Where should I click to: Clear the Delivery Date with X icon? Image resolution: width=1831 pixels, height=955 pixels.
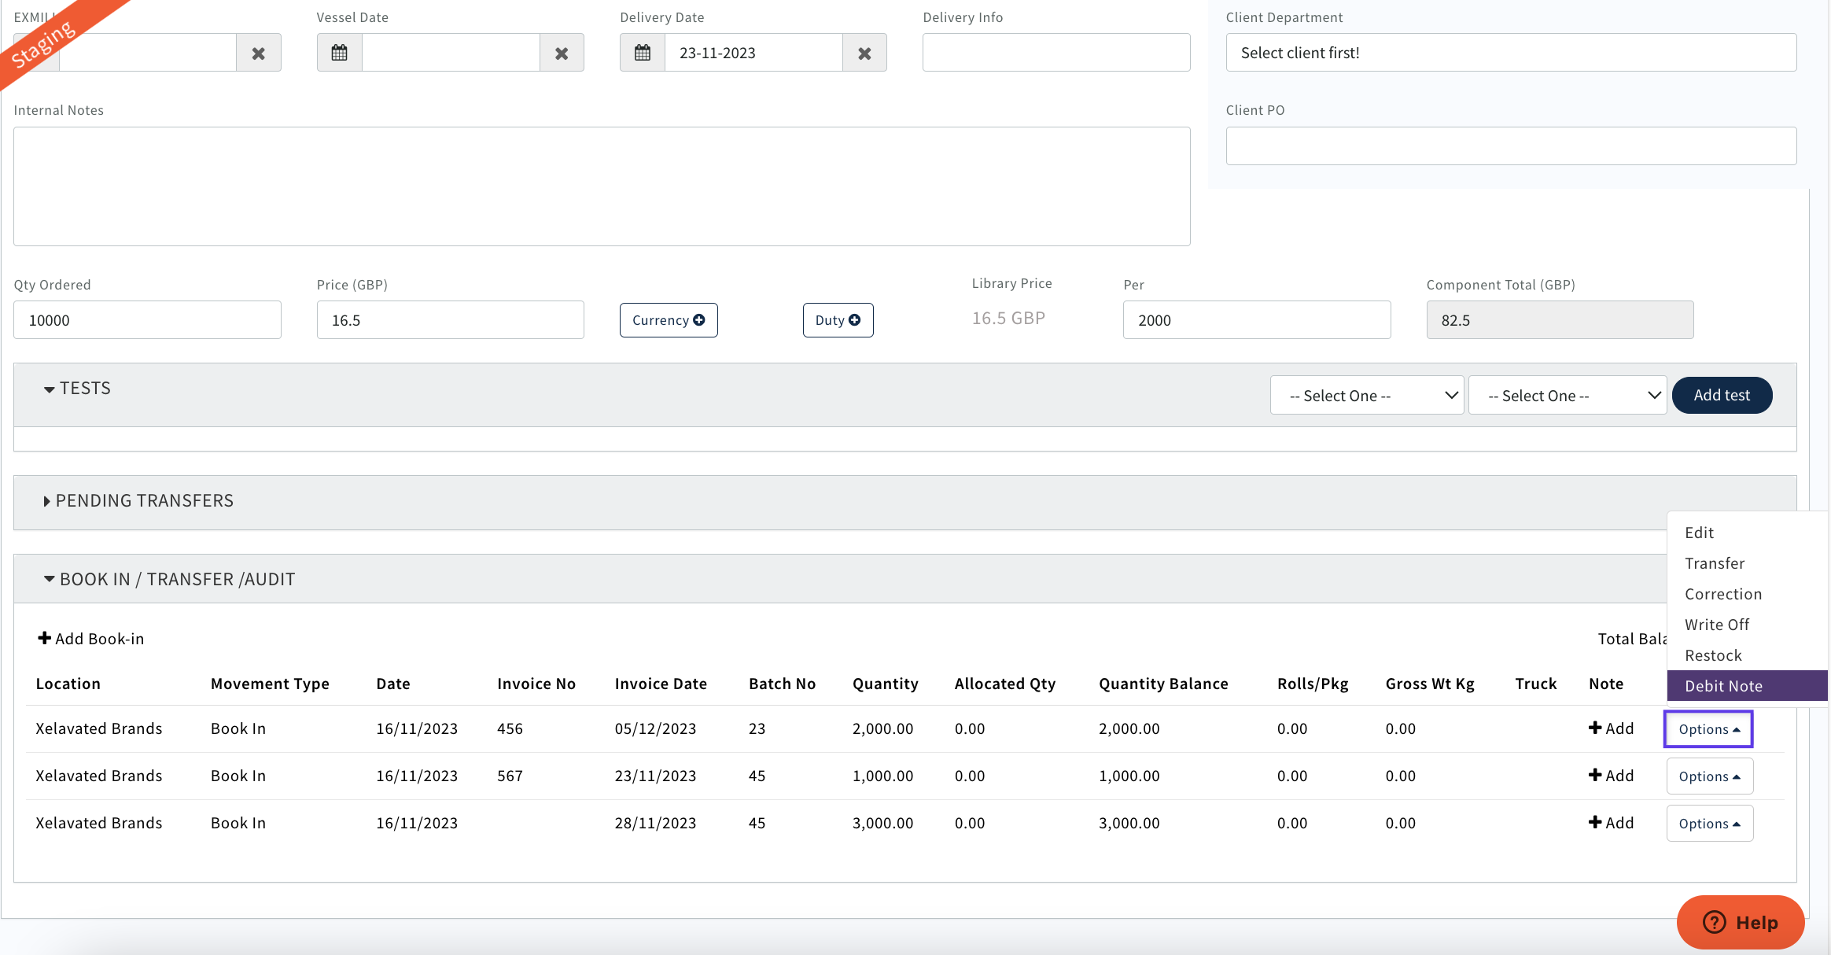point(864,53)
